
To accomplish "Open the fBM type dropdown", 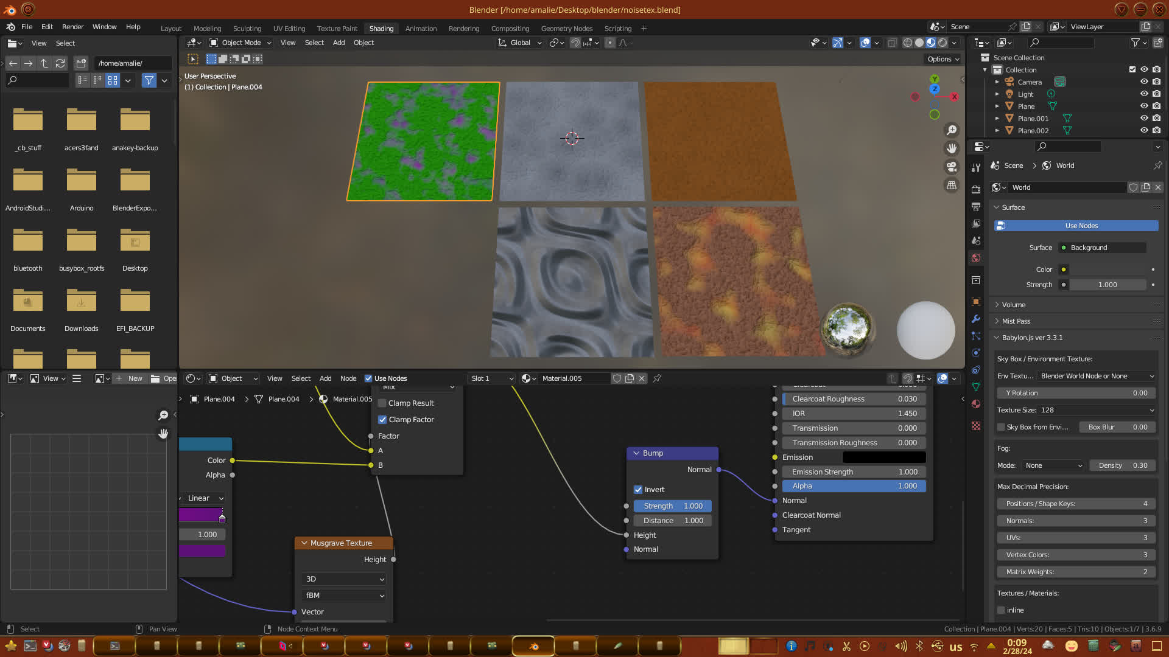I will tap(344, 596).
